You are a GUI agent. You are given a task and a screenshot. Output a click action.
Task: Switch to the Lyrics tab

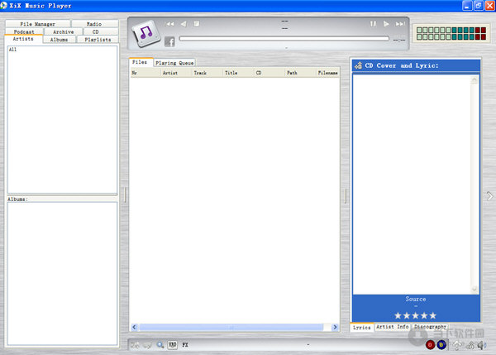pyautogui.click(x=362, y=328)
